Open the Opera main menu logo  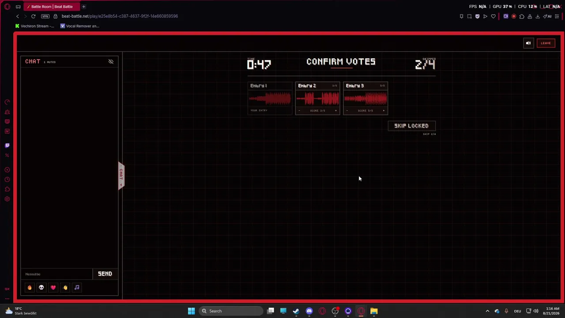[x=7, y=7]
